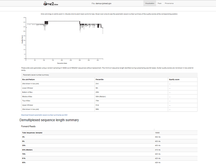Click the QIIME2 view logo
The height and width of the screenshot is (167, 216).
click(x=50, y=4)
